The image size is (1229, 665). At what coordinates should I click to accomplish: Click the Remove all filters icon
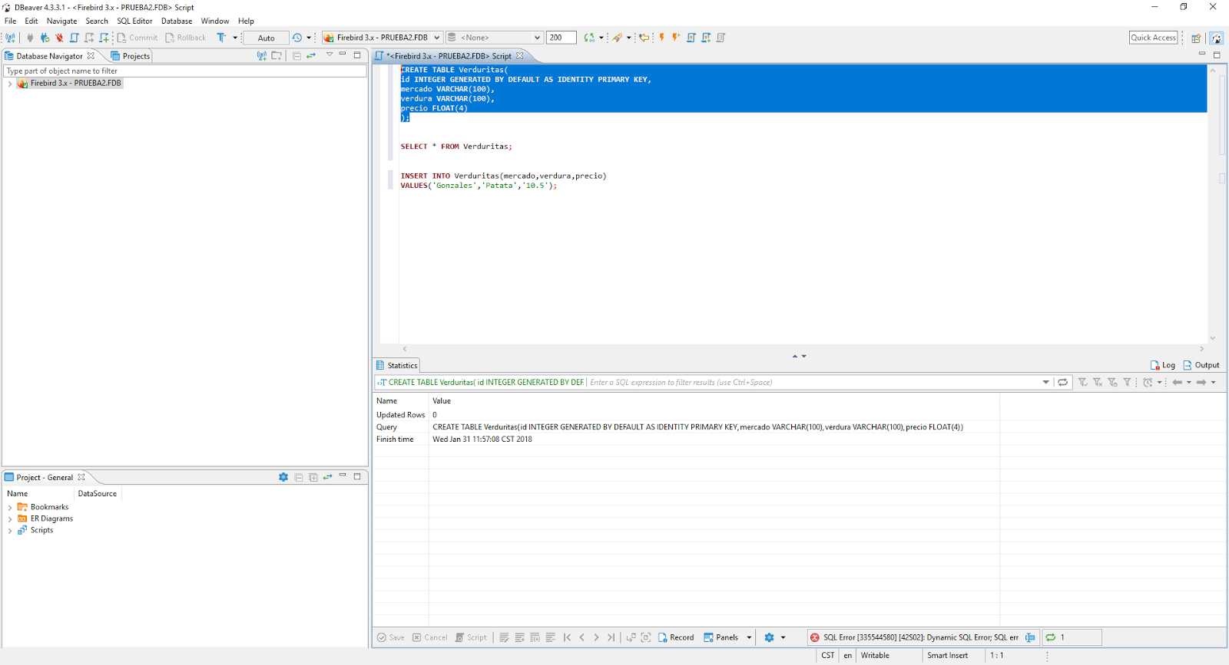pos(1098,382)
